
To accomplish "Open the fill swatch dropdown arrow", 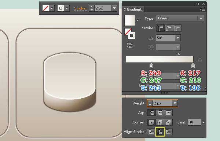I will pyautogui.click(x=52, y=8).
